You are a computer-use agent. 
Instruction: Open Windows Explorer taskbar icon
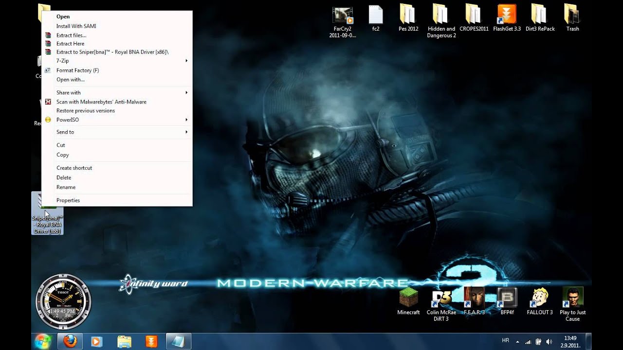point(124,341)
